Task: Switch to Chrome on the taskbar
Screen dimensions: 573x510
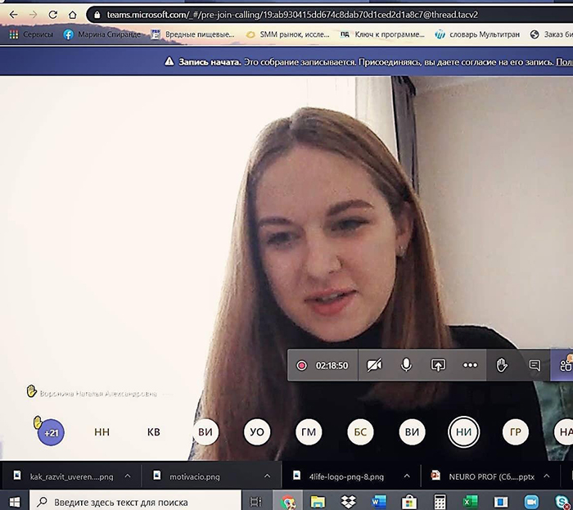Action: 287,502
